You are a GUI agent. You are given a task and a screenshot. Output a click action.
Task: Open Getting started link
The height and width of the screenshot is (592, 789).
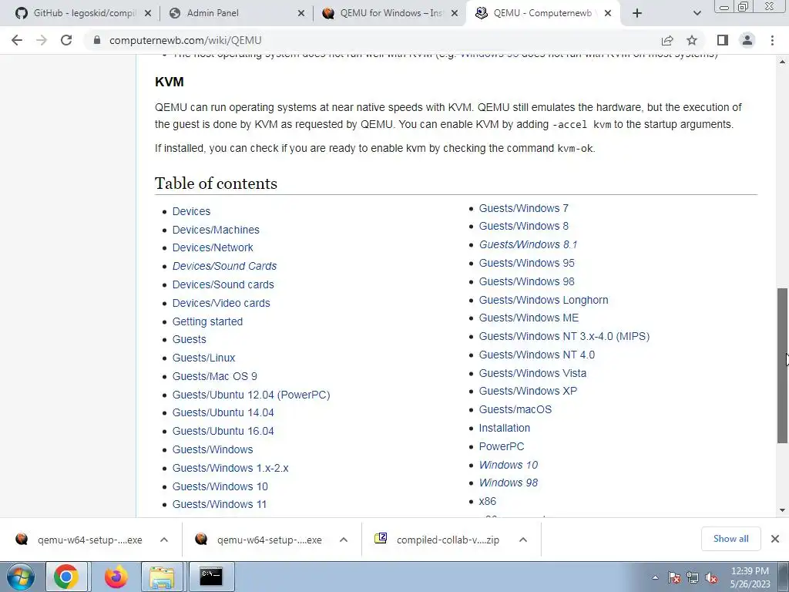click(x=207, y=321)
